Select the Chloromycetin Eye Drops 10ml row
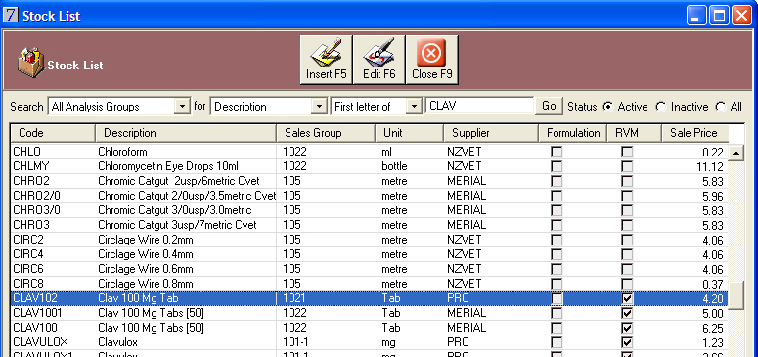Image resolution: width=758 pixels, height=357 pixels. (370, 166)
